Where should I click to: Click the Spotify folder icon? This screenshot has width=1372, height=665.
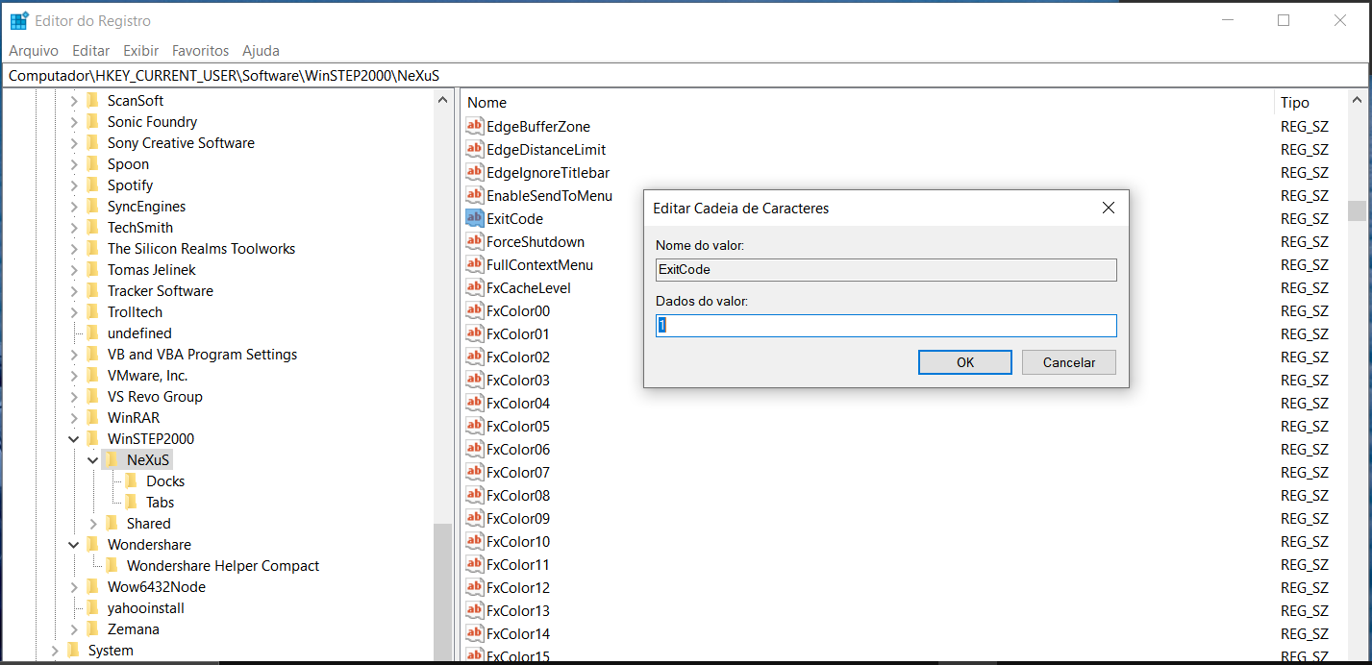coord(92,185)
